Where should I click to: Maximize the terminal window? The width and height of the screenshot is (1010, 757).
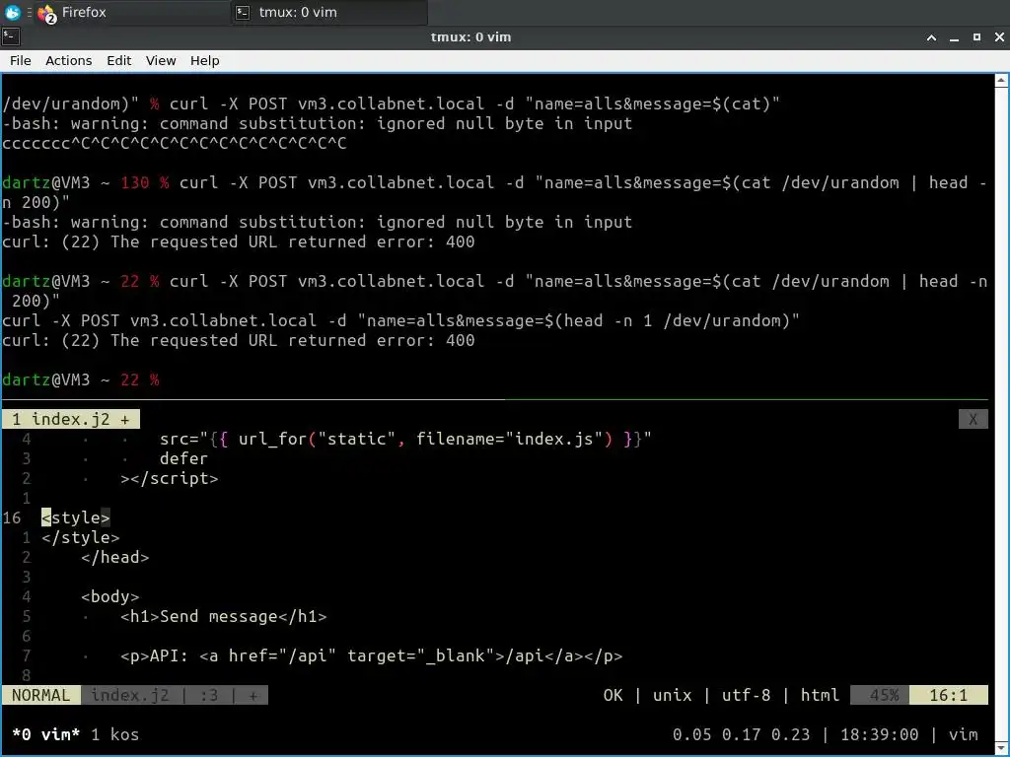coord(976,37)
